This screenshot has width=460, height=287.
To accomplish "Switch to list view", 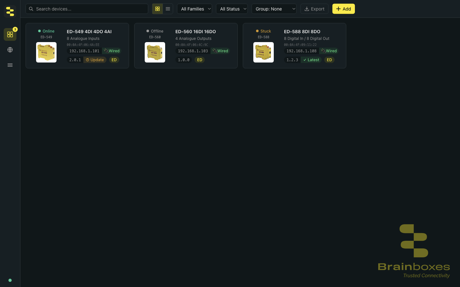I will pos(168,9).
